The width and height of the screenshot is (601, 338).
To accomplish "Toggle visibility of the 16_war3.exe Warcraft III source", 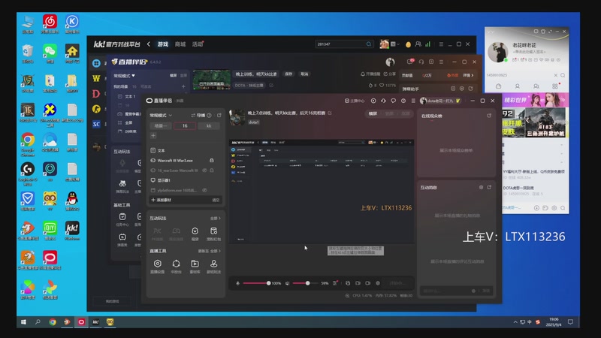I will click(204, 171).
